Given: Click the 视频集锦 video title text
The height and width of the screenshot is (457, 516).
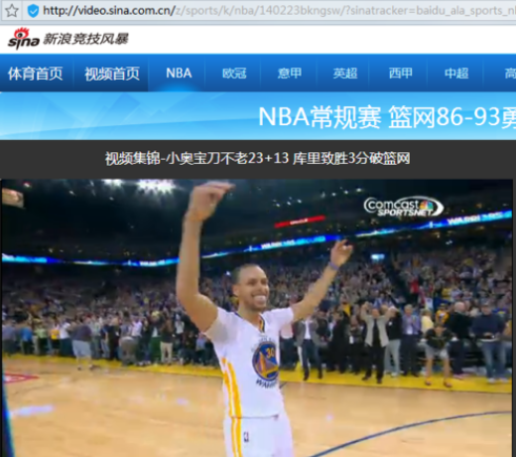Looking at the screenshot, I should point(257,158).
